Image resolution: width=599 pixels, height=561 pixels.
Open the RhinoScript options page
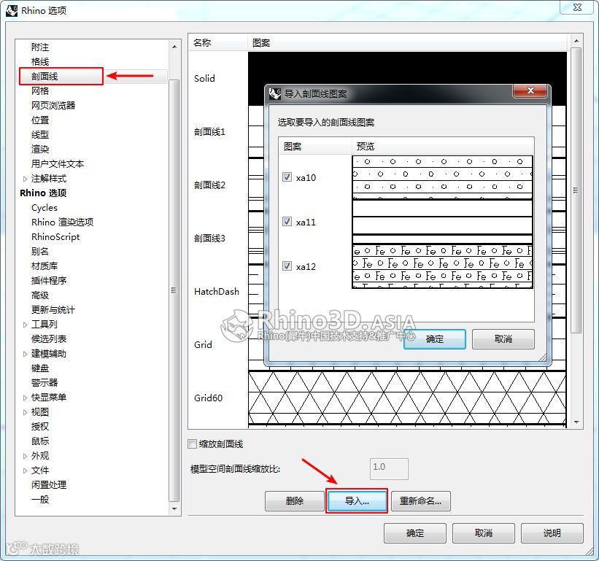click(55, 236)
